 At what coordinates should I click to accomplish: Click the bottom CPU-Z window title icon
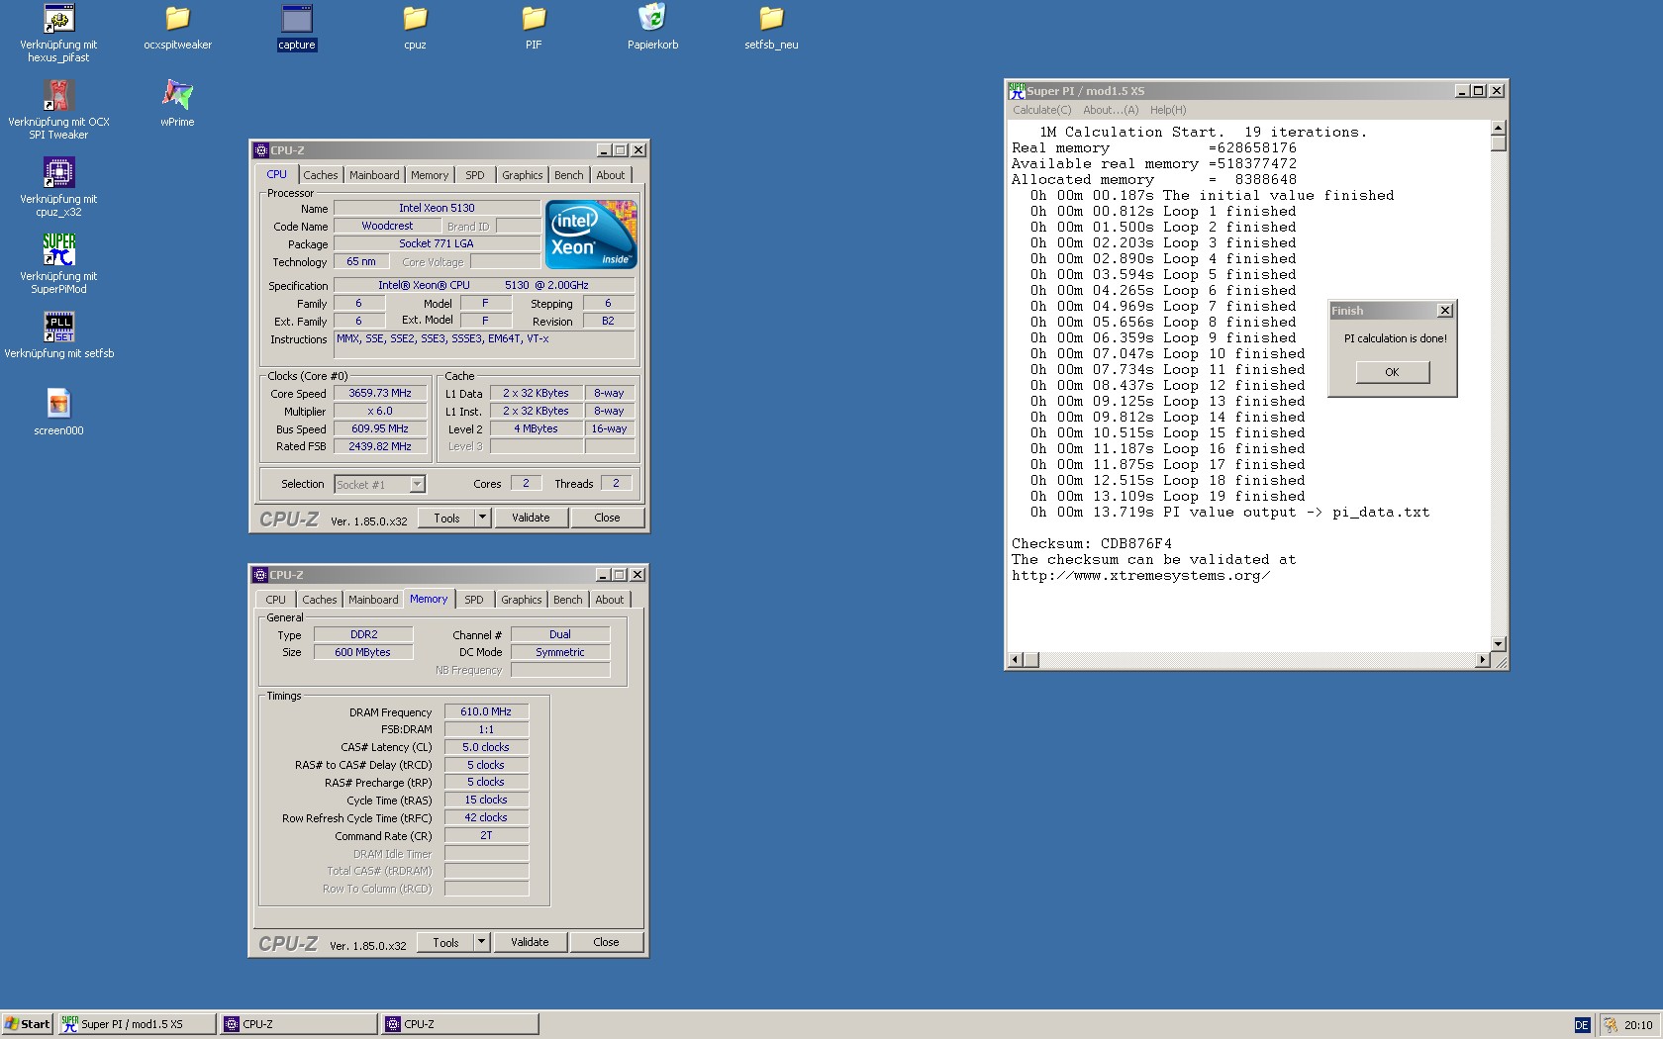click(x=260, y=575)
